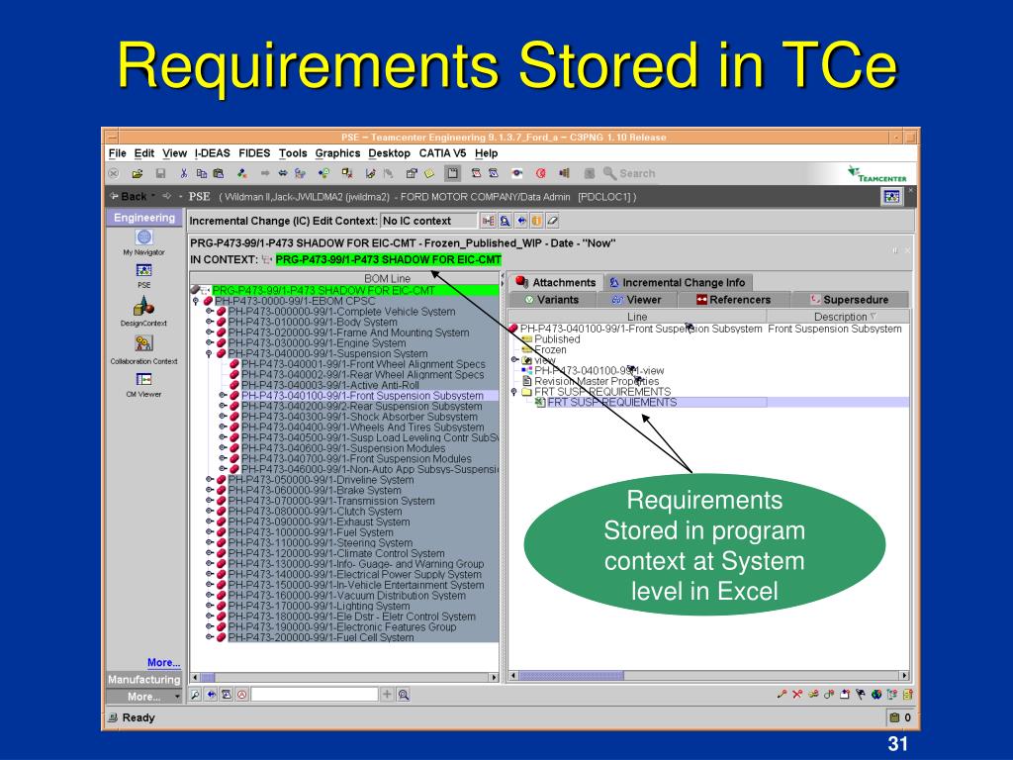Collapse the EBOM CPSC tree node
1013x760 pixels.
coord(196,301)
